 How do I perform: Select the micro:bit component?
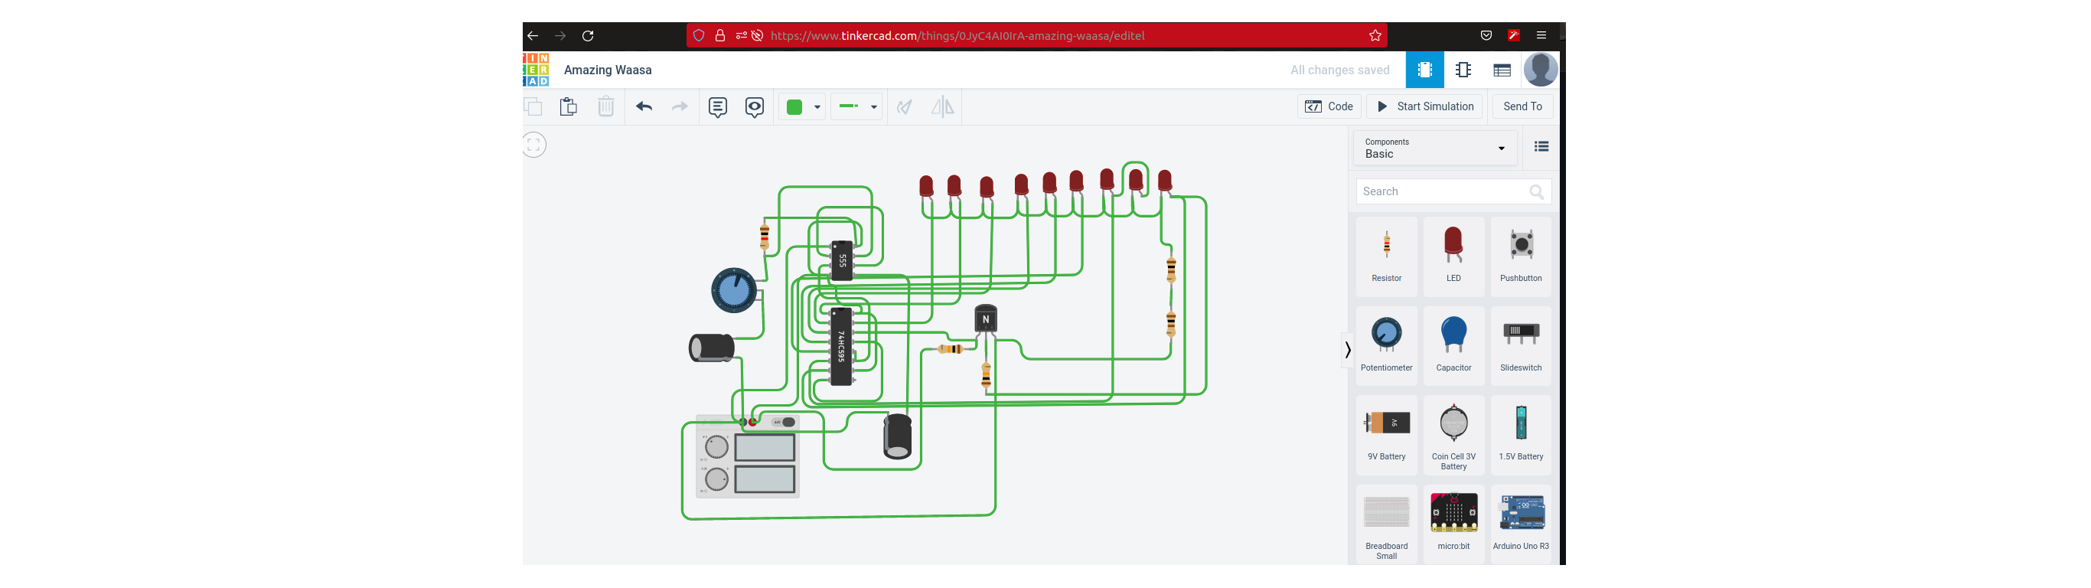click(x=1453, y=524)
